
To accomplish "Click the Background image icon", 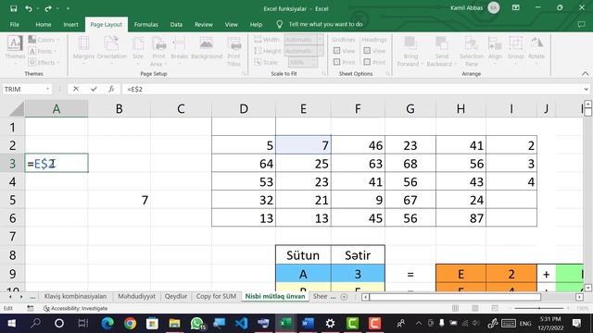I will [207, 43].
